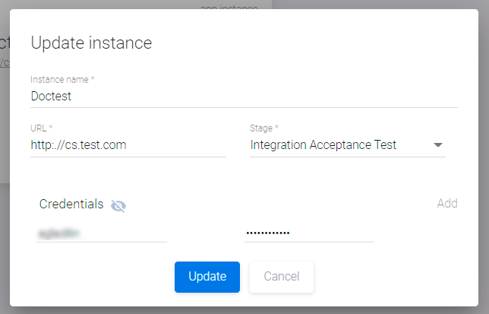Screen dimensions: 489x314
Task: Focus the URL field with http://cs.test.com
Action: point(128,144)
